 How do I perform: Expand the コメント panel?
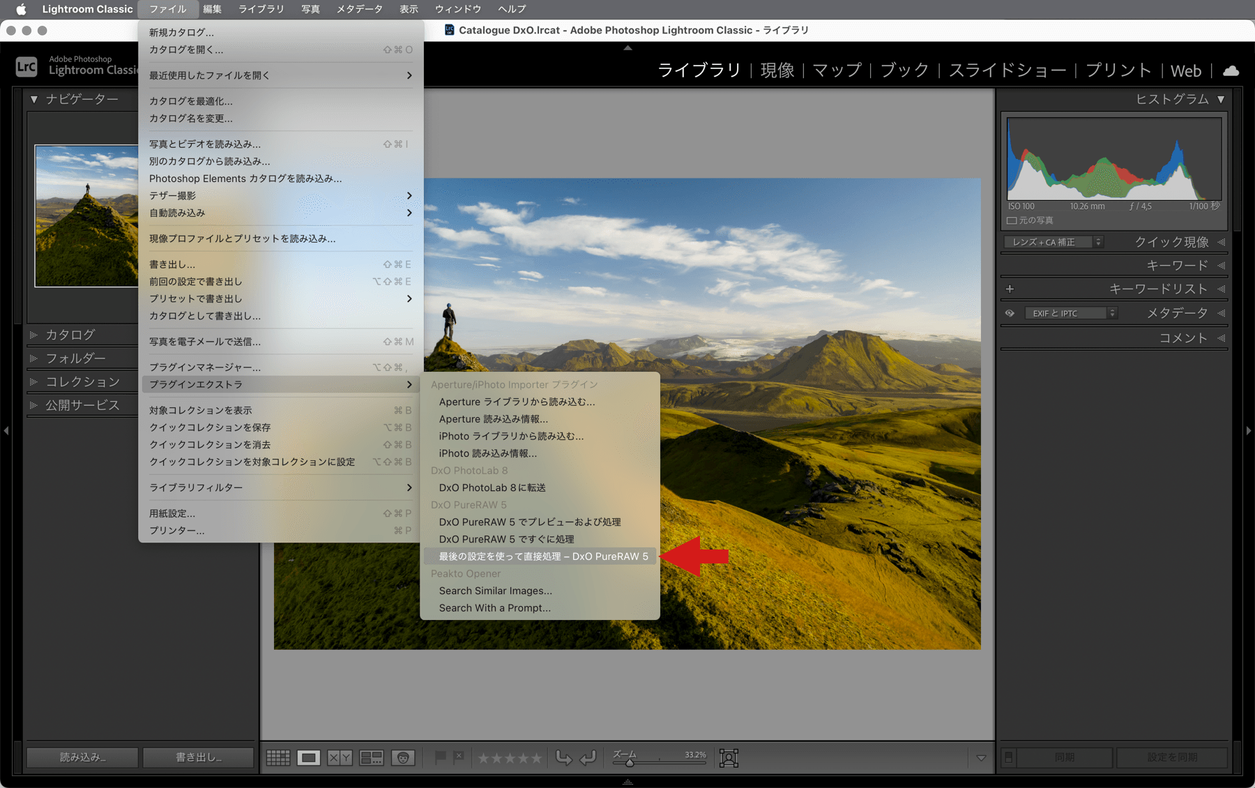click(1222, 338)
